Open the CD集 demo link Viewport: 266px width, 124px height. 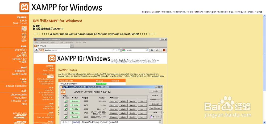pos(24,53)
